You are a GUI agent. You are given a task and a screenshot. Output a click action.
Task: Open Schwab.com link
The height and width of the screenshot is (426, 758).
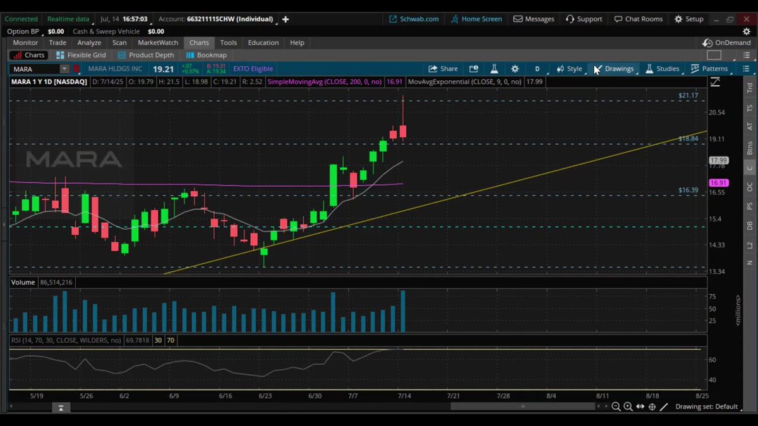coord(414,19)
